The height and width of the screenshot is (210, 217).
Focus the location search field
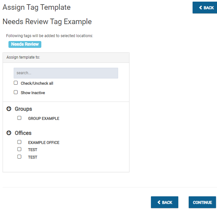tap(66, 73)
